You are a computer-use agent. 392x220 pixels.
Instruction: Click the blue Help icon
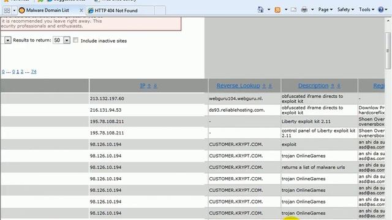click(380, 10)
